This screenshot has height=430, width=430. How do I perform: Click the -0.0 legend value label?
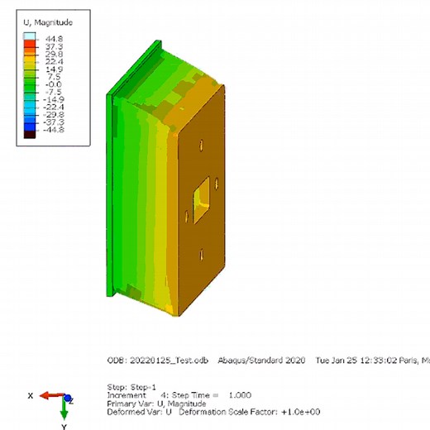[x=53, y=84]
